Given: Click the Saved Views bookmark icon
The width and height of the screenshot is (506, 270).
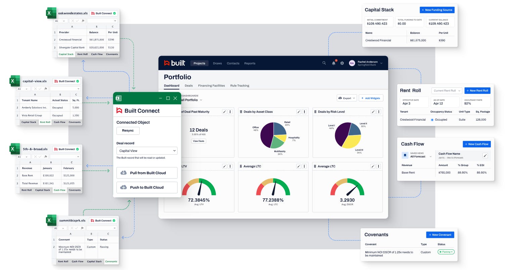Looking at the screenshot, I should [x=405, y=155].
